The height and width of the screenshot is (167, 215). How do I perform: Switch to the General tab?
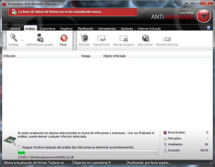[x=15, y=29]
